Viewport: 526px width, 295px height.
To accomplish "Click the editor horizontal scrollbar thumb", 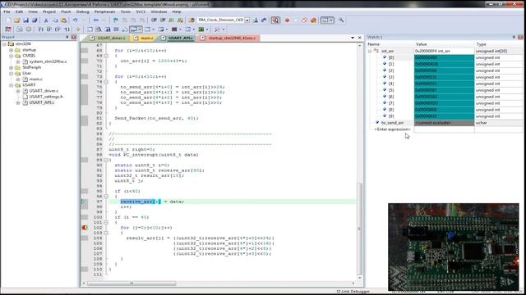I will coord(131,284).
